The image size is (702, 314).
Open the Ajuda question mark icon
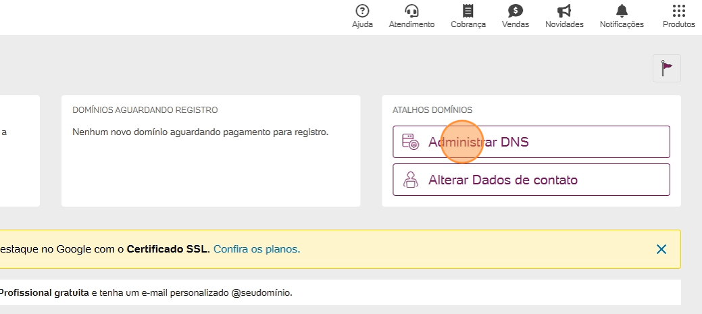(362, 11)
